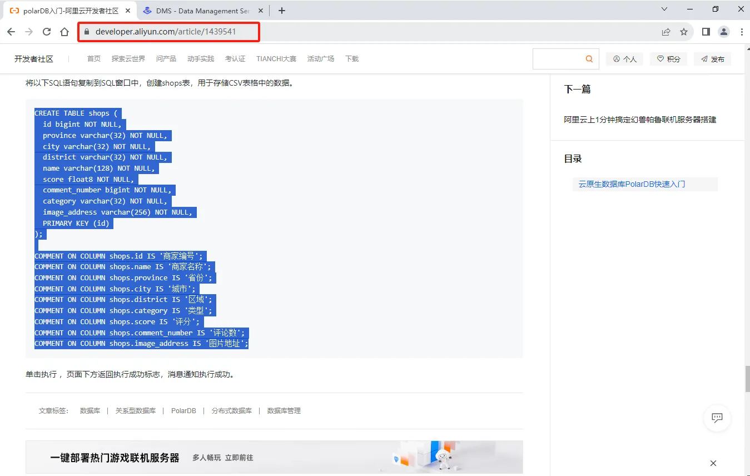Viewport: 750px width, 476px height.
Task: Click the shops.image_address comment line
Action: point(141,344)
